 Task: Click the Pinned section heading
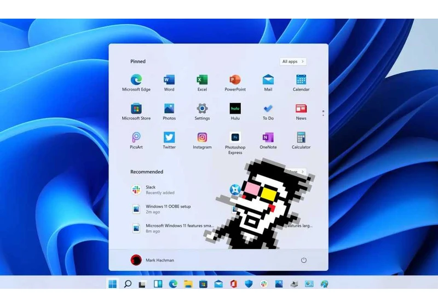138,61
